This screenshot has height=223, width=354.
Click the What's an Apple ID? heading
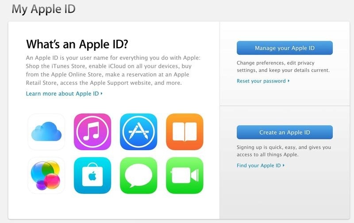[77, 44]
